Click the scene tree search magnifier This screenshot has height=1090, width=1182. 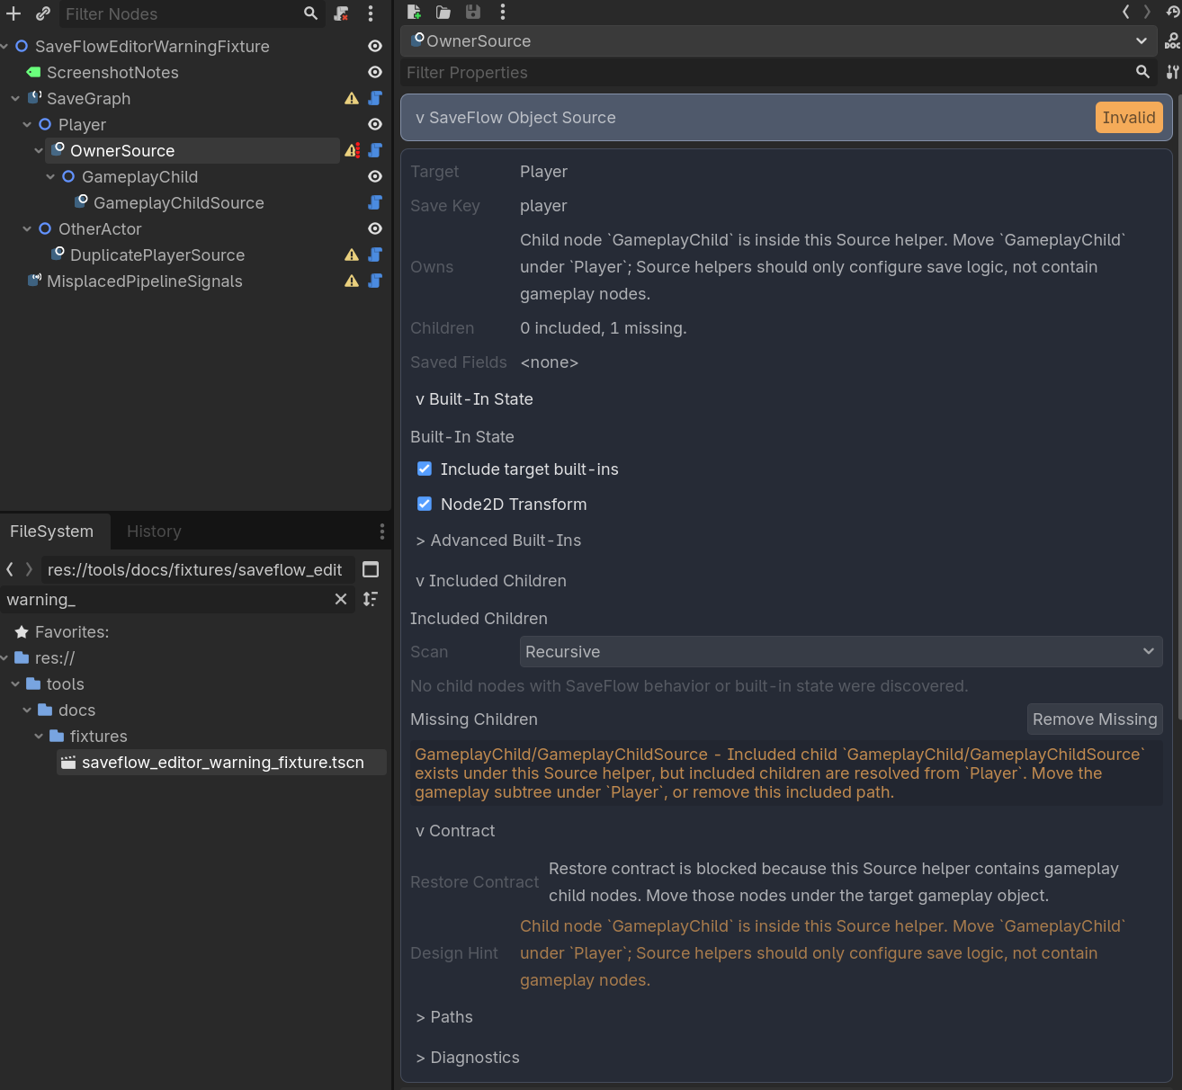tap(310, 13)
